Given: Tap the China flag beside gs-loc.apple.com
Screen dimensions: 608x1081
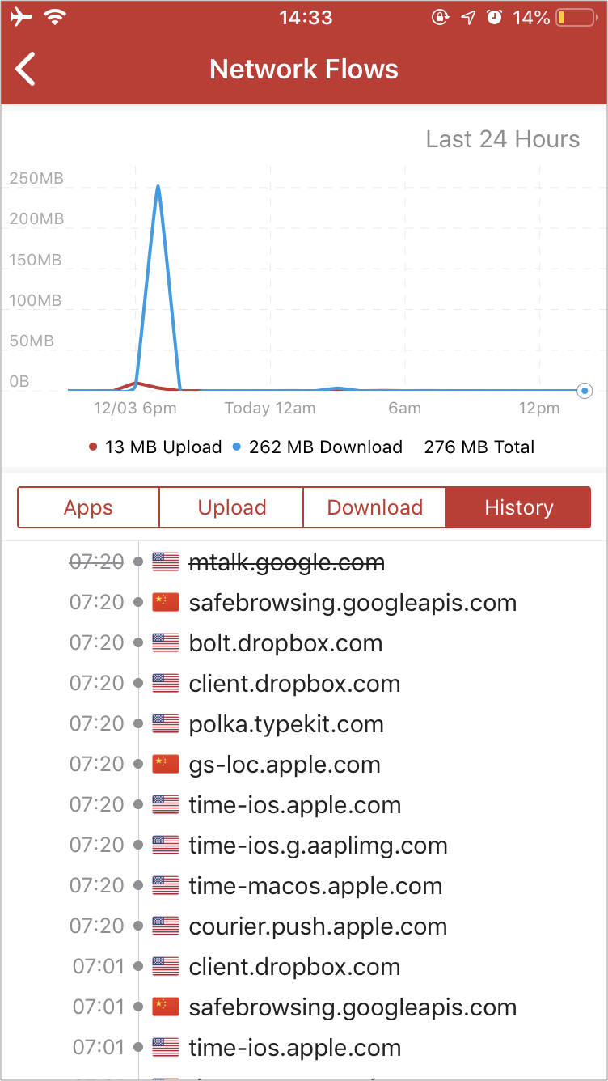Looking at the screenshot, I should (x=165, y=764).
